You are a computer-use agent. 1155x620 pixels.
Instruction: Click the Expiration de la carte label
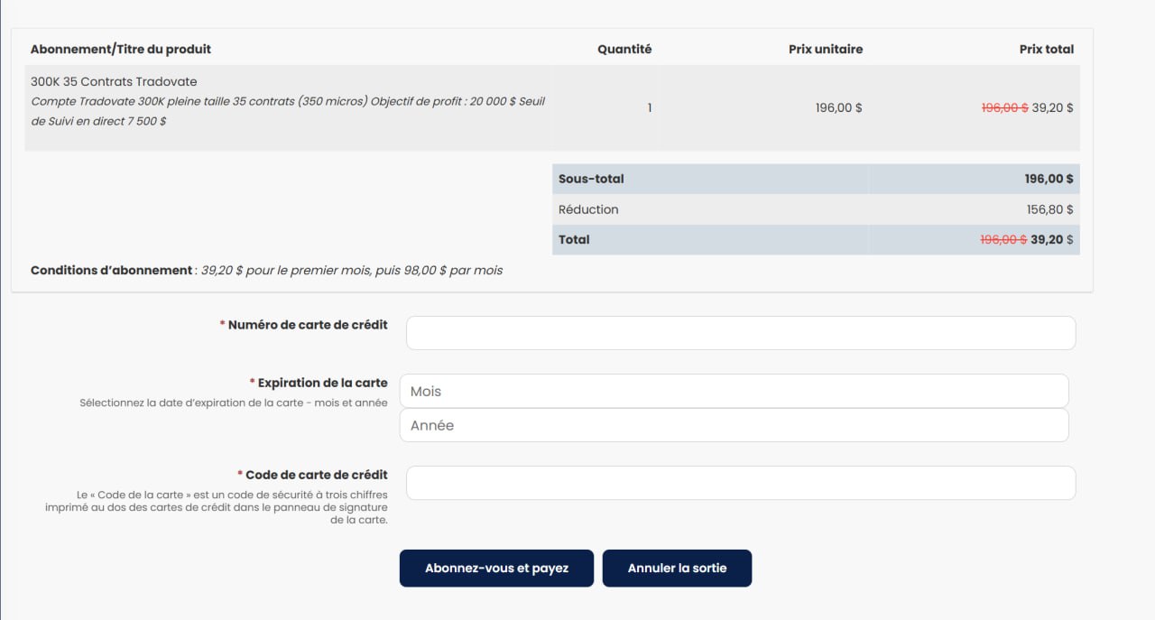[320, 382]
